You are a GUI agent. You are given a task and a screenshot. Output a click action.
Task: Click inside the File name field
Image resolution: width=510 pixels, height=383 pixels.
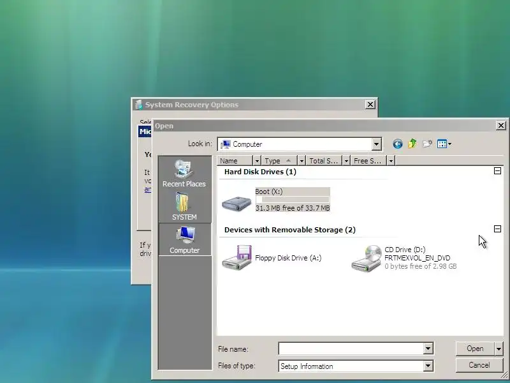[x=351, y=349]
